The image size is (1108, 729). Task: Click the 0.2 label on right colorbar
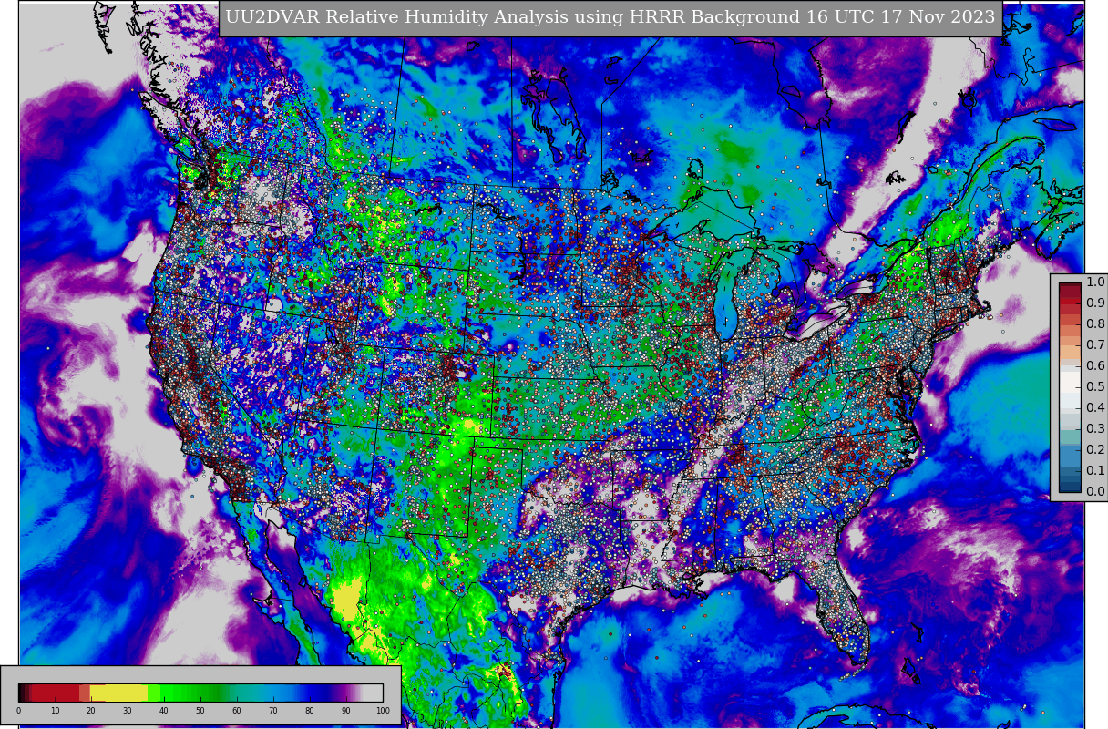coord(1095,450)
